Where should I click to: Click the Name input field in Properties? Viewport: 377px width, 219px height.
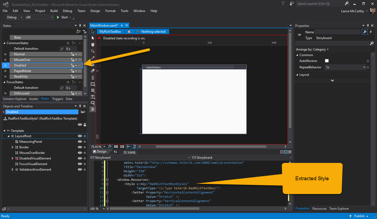click(337, 32)
